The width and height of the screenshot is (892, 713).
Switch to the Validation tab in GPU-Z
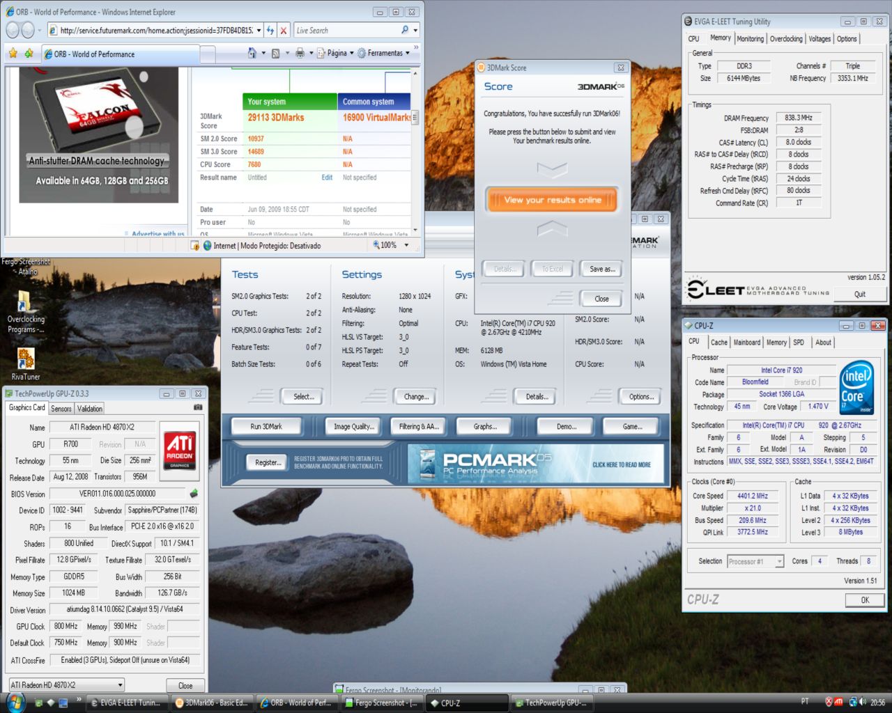pos(90,409)
